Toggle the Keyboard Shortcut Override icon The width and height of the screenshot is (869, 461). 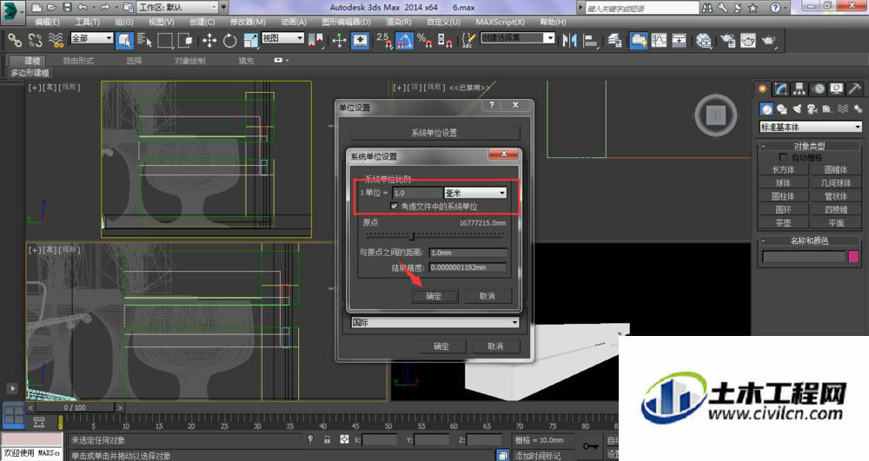coord(361,41)
